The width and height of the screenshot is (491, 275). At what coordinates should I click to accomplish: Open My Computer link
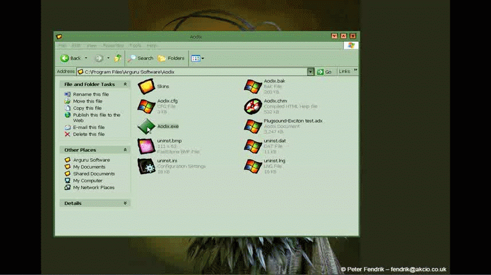pos(88,180)
